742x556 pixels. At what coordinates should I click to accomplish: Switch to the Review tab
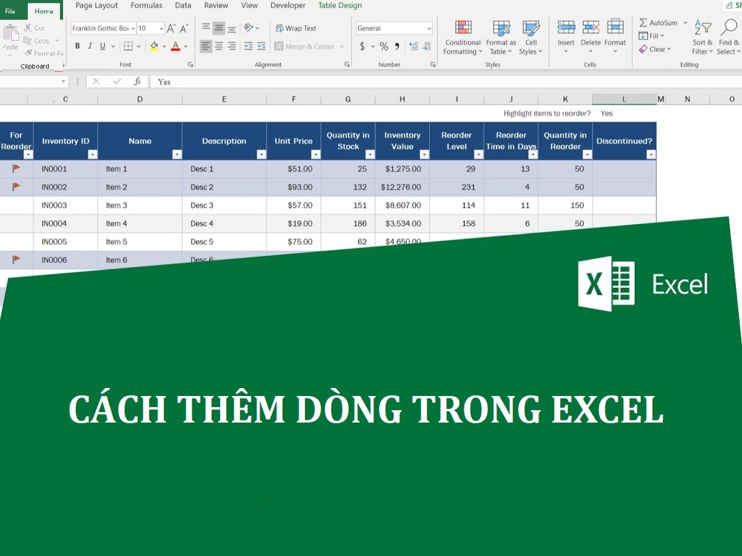tap(216, 6)
